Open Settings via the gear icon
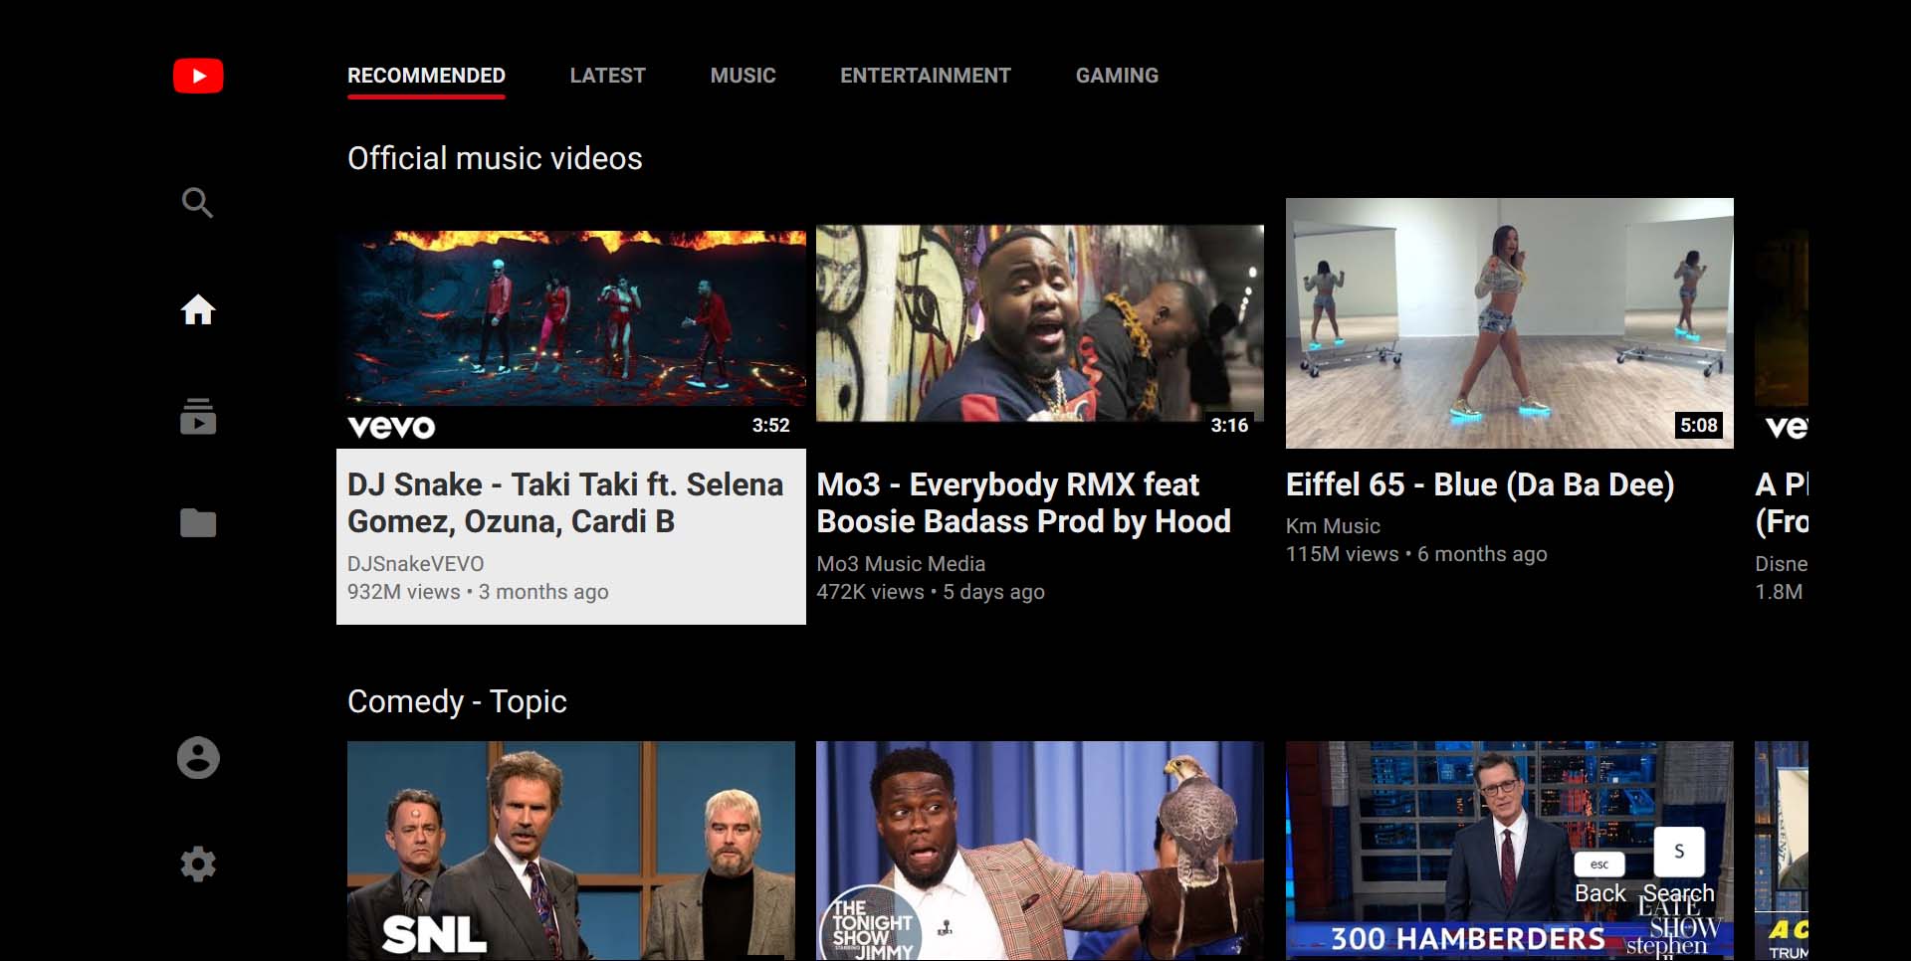Viewport: 1911px width, 961px height. tap(198, 864)
